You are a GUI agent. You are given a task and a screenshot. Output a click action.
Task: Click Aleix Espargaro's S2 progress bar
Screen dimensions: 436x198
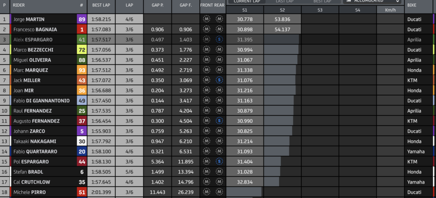(x=281, y=40)
